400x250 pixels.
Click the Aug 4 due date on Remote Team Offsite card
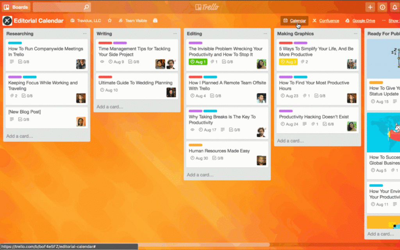point(198,96)
